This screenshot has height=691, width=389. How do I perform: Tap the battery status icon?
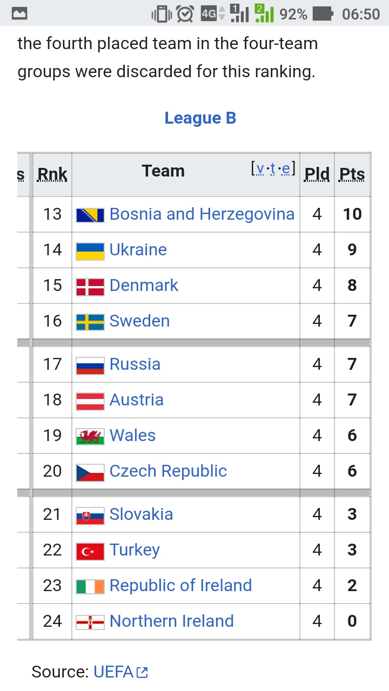(x=323, y=13)
